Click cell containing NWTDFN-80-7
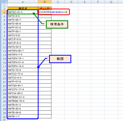123x121 pixels. point(23,51)
